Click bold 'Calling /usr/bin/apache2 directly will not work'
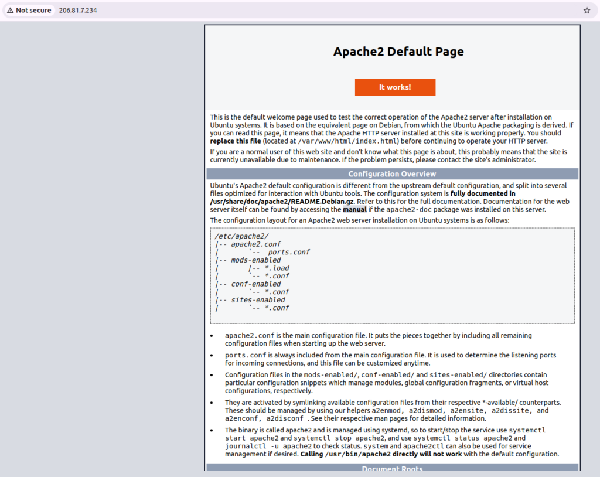 [381, 454]
